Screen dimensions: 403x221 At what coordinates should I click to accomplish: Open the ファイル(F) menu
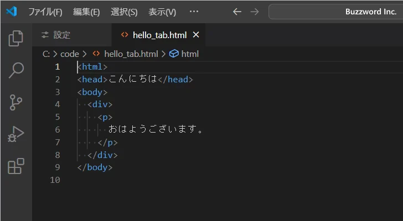click(45, 12)
